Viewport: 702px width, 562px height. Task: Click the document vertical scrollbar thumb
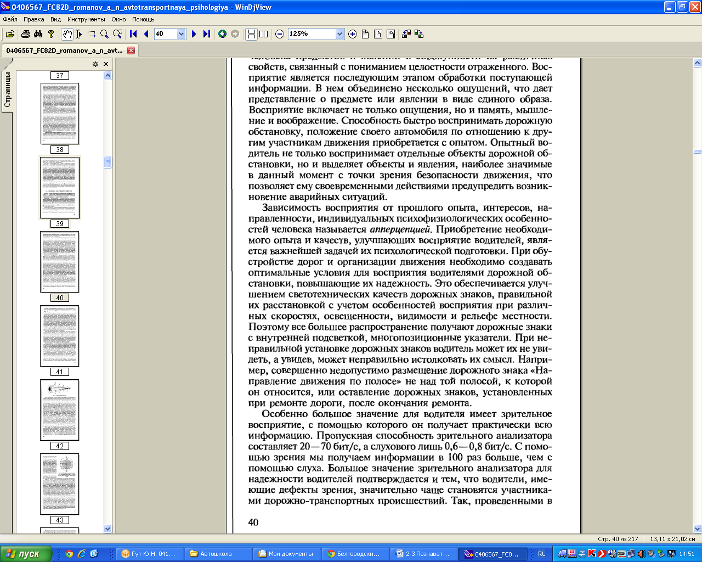pyautogui.click(x=698, y=151)
